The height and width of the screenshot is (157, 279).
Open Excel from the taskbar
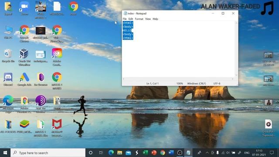(145, 153)
